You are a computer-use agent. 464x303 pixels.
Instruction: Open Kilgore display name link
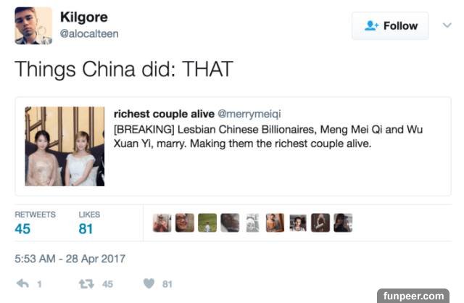click(84, 17)
